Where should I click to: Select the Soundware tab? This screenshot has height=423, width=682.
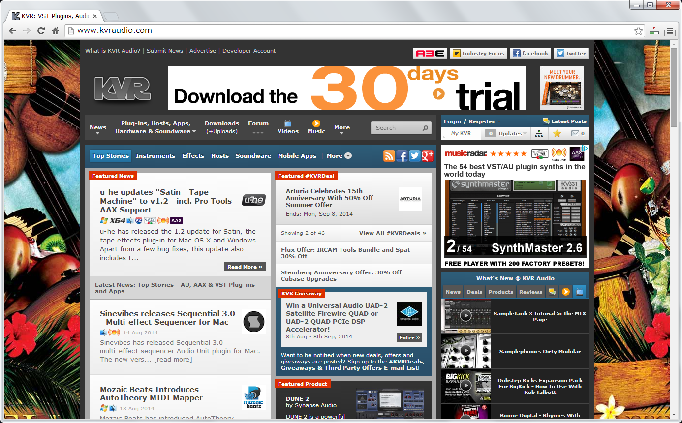pyautogui.click(x=253, y=156)
